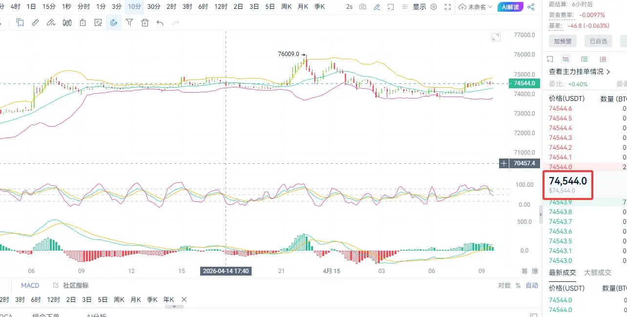Click edit icon beside 社区指标
The height and width of the screenshot is (317, 627).
[55, 285]
